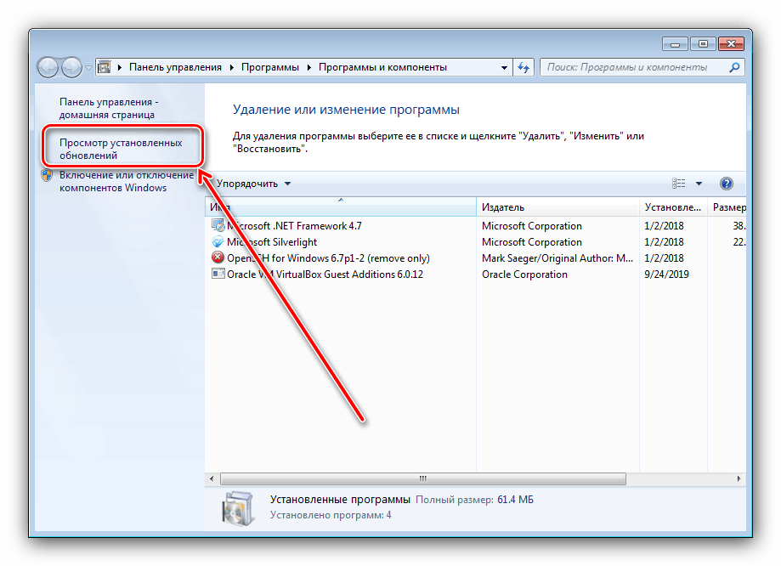
Task: Change view using the view mode icon
Action: (678, 184)
